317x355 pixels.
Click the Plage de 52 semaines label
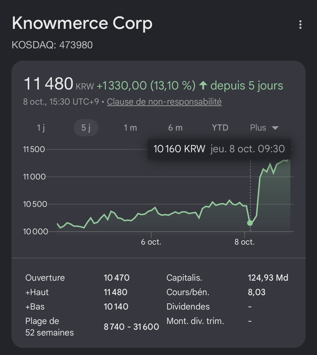50,327
